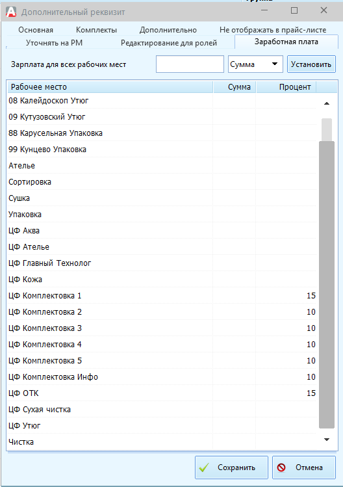Select the ЦФ Главный Технолог row
This screenshot has height=487, width=343.
coord(162,263)
